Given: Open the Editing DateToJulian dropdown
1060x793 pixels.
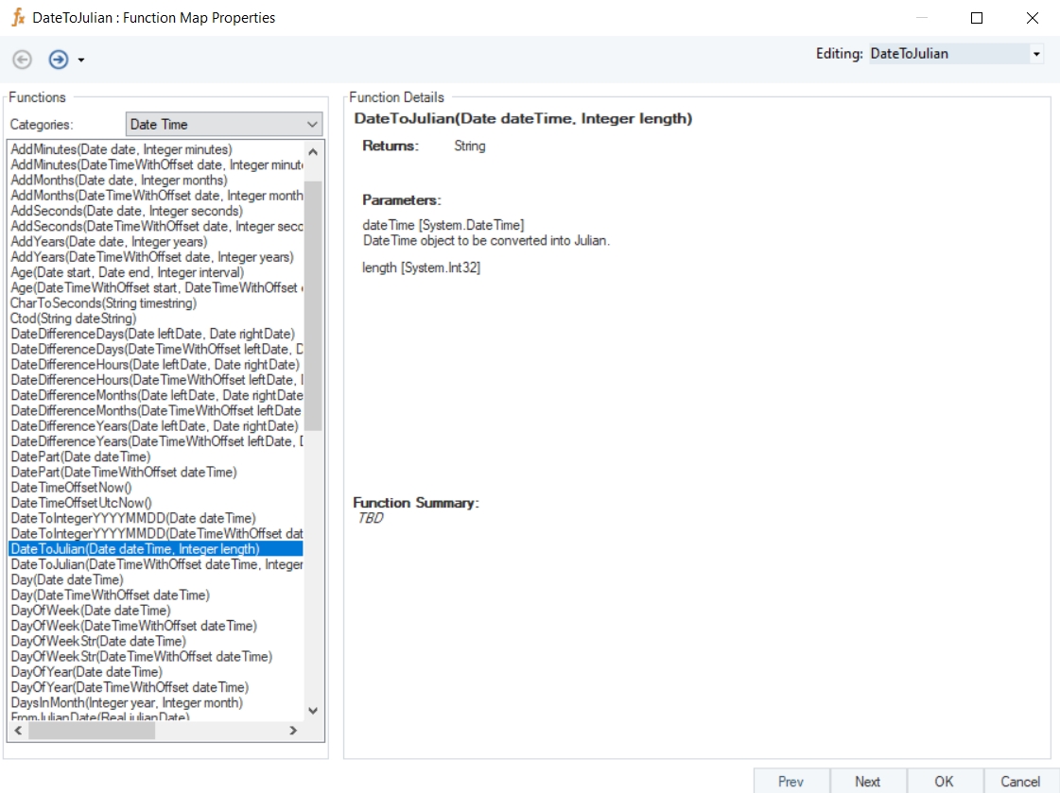Looking at the screenshot, I should coord(1036,55).
